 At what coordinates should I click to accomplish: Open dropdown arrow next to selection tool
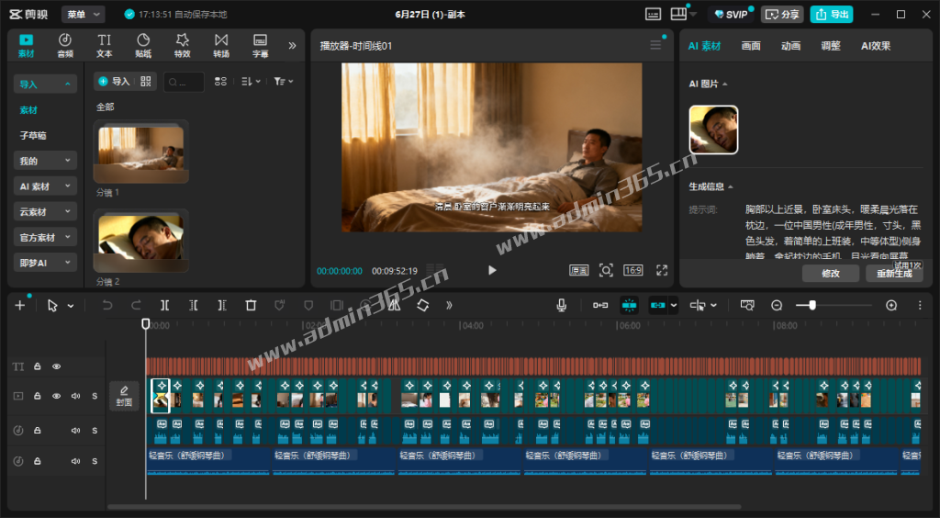(71, 306)
